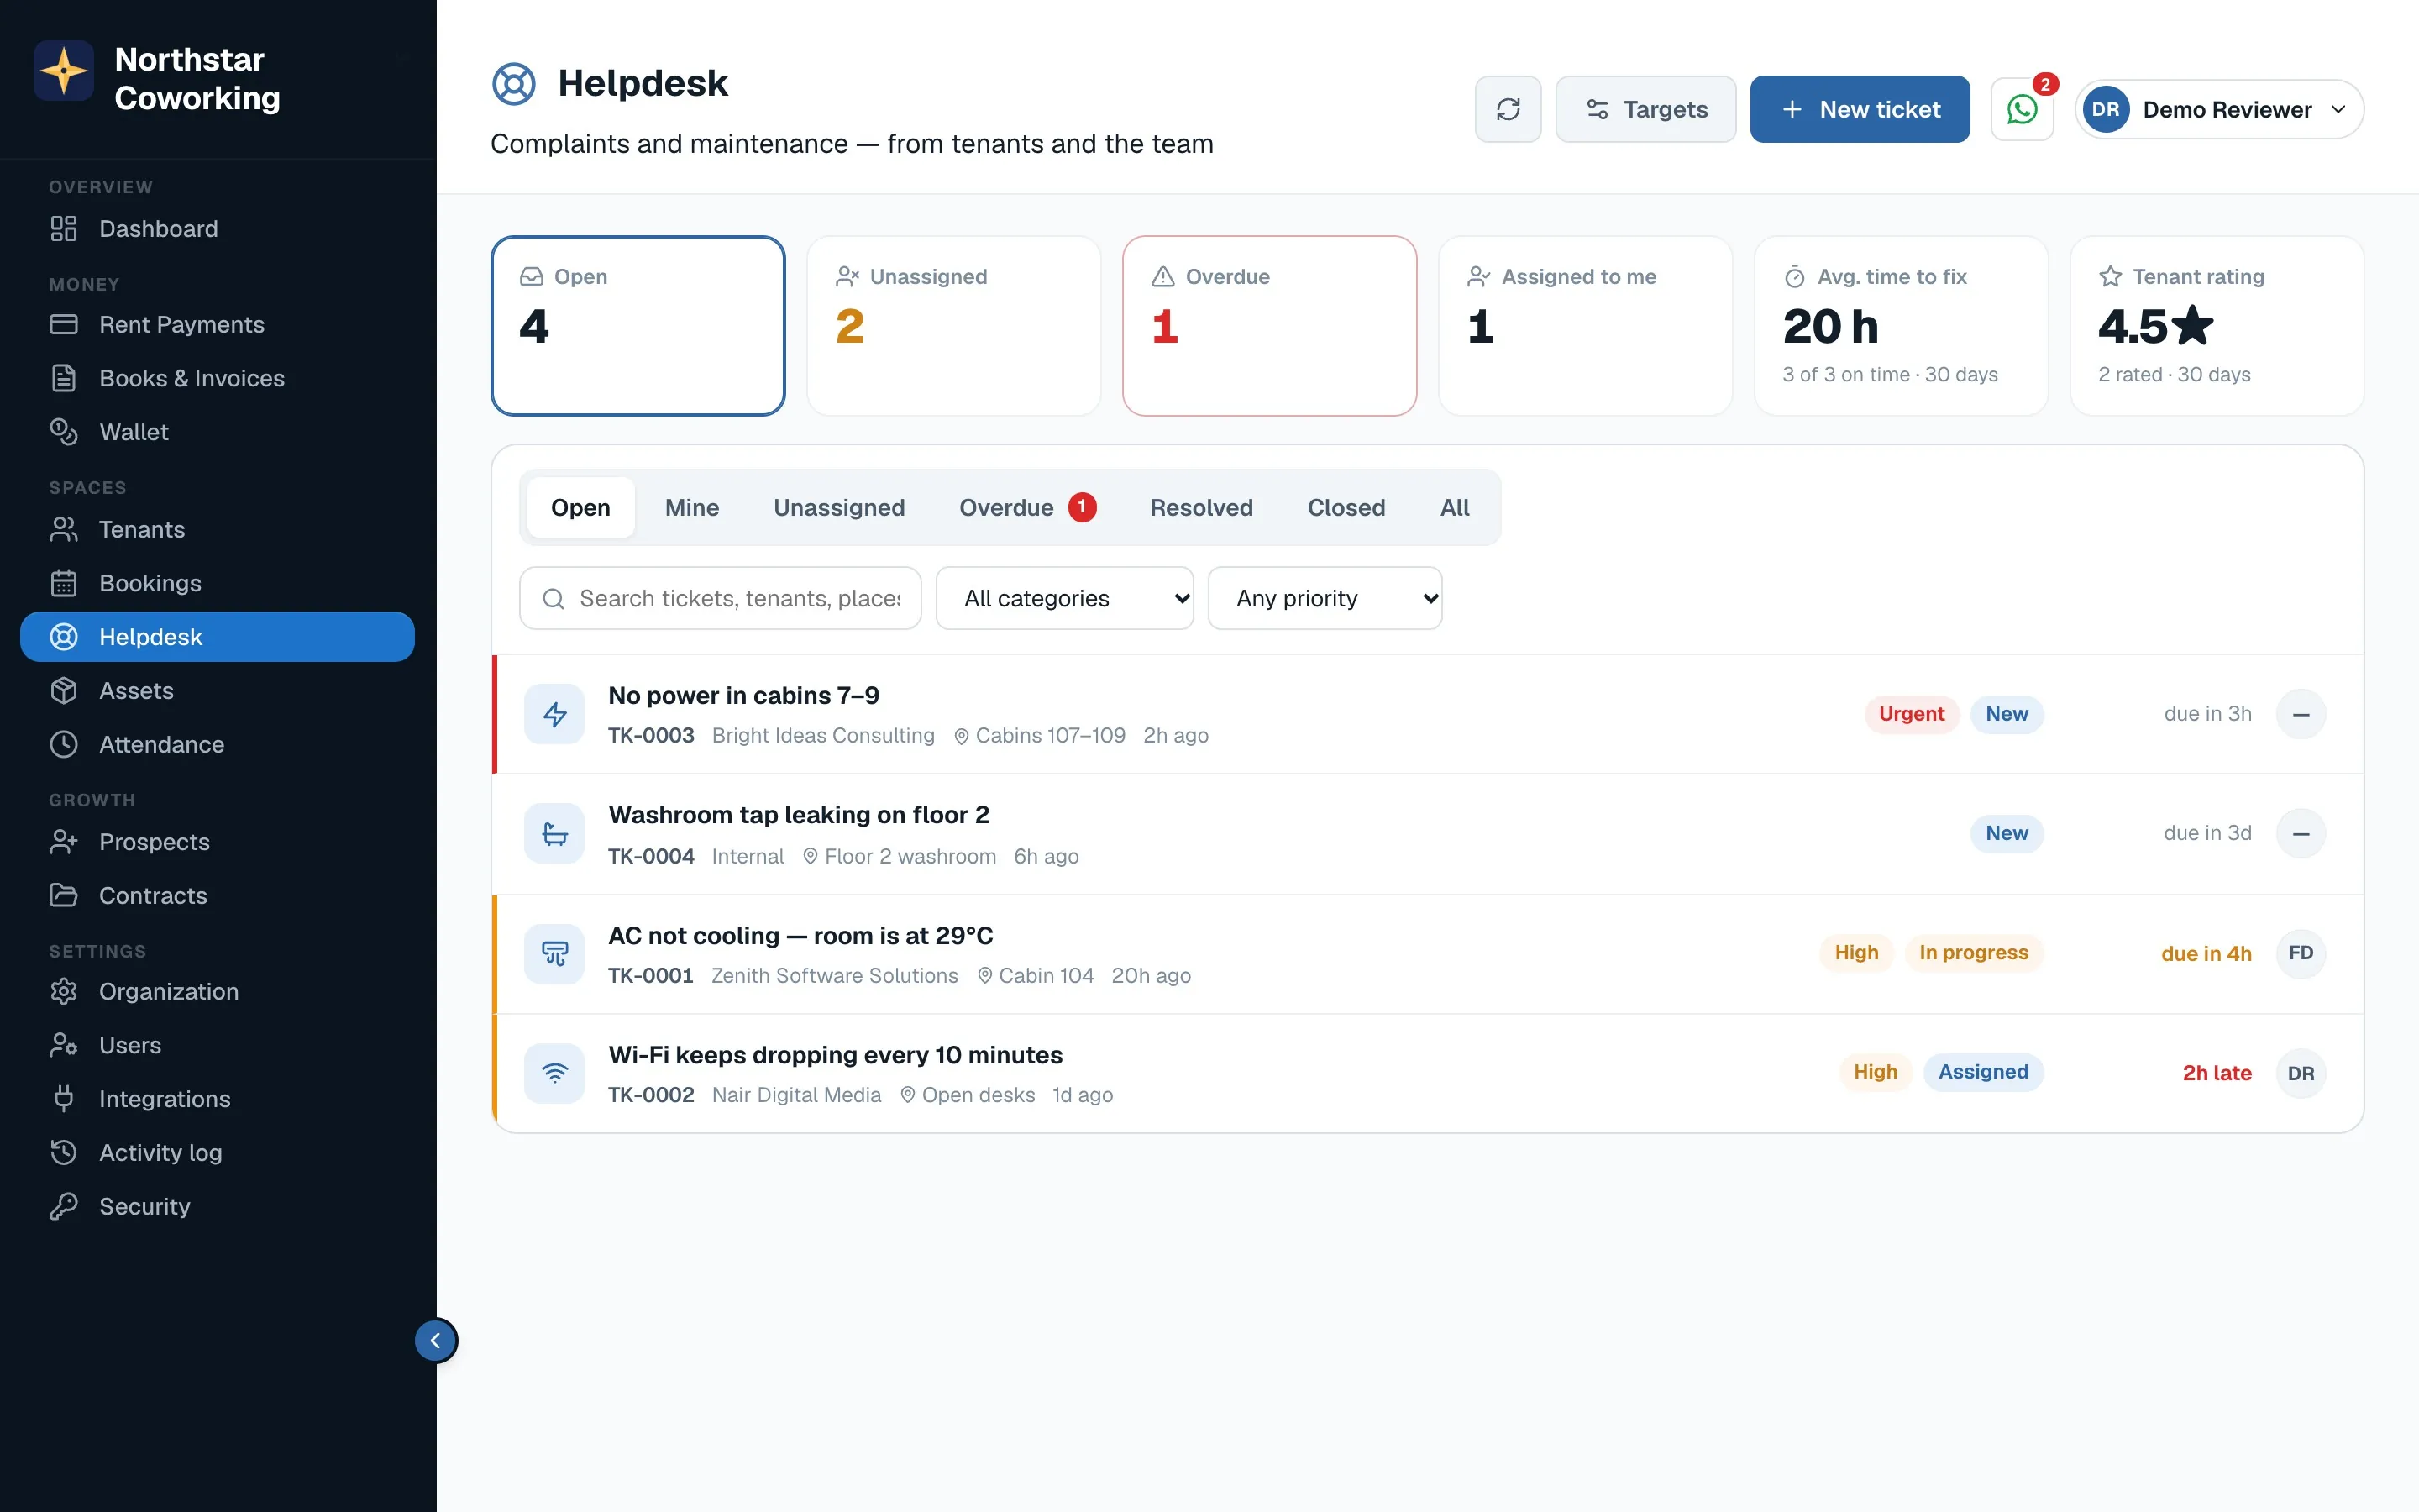Switch to the Unassigned tab
The width and height of the screenshot is (2419, 1512).
tap(838, 507)
